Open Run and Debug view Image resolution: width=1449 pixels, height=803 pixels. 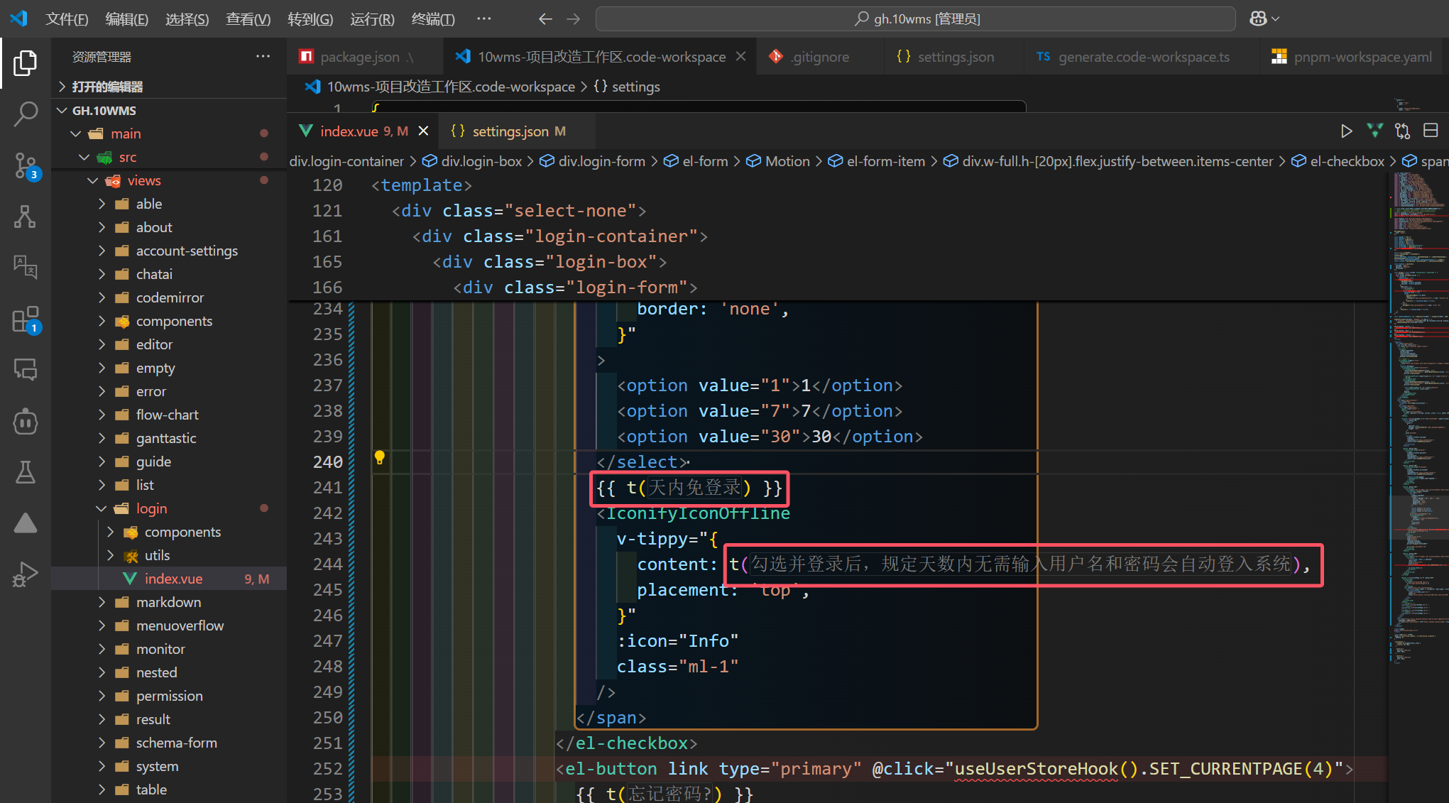[x=26, y=574]
